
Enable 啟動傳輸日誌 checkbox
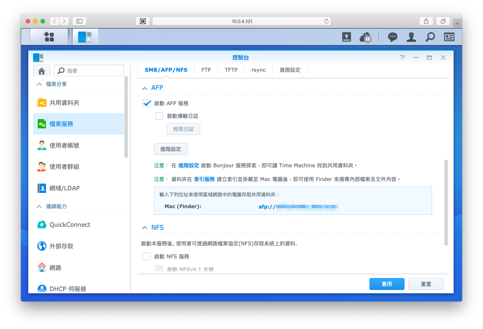[159, 116]
